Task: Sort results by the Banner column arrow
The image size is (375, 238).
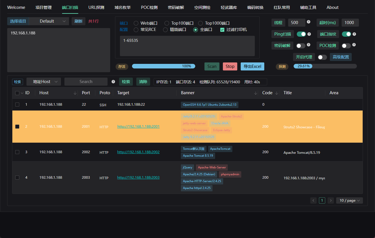Action: click(256, 93)
